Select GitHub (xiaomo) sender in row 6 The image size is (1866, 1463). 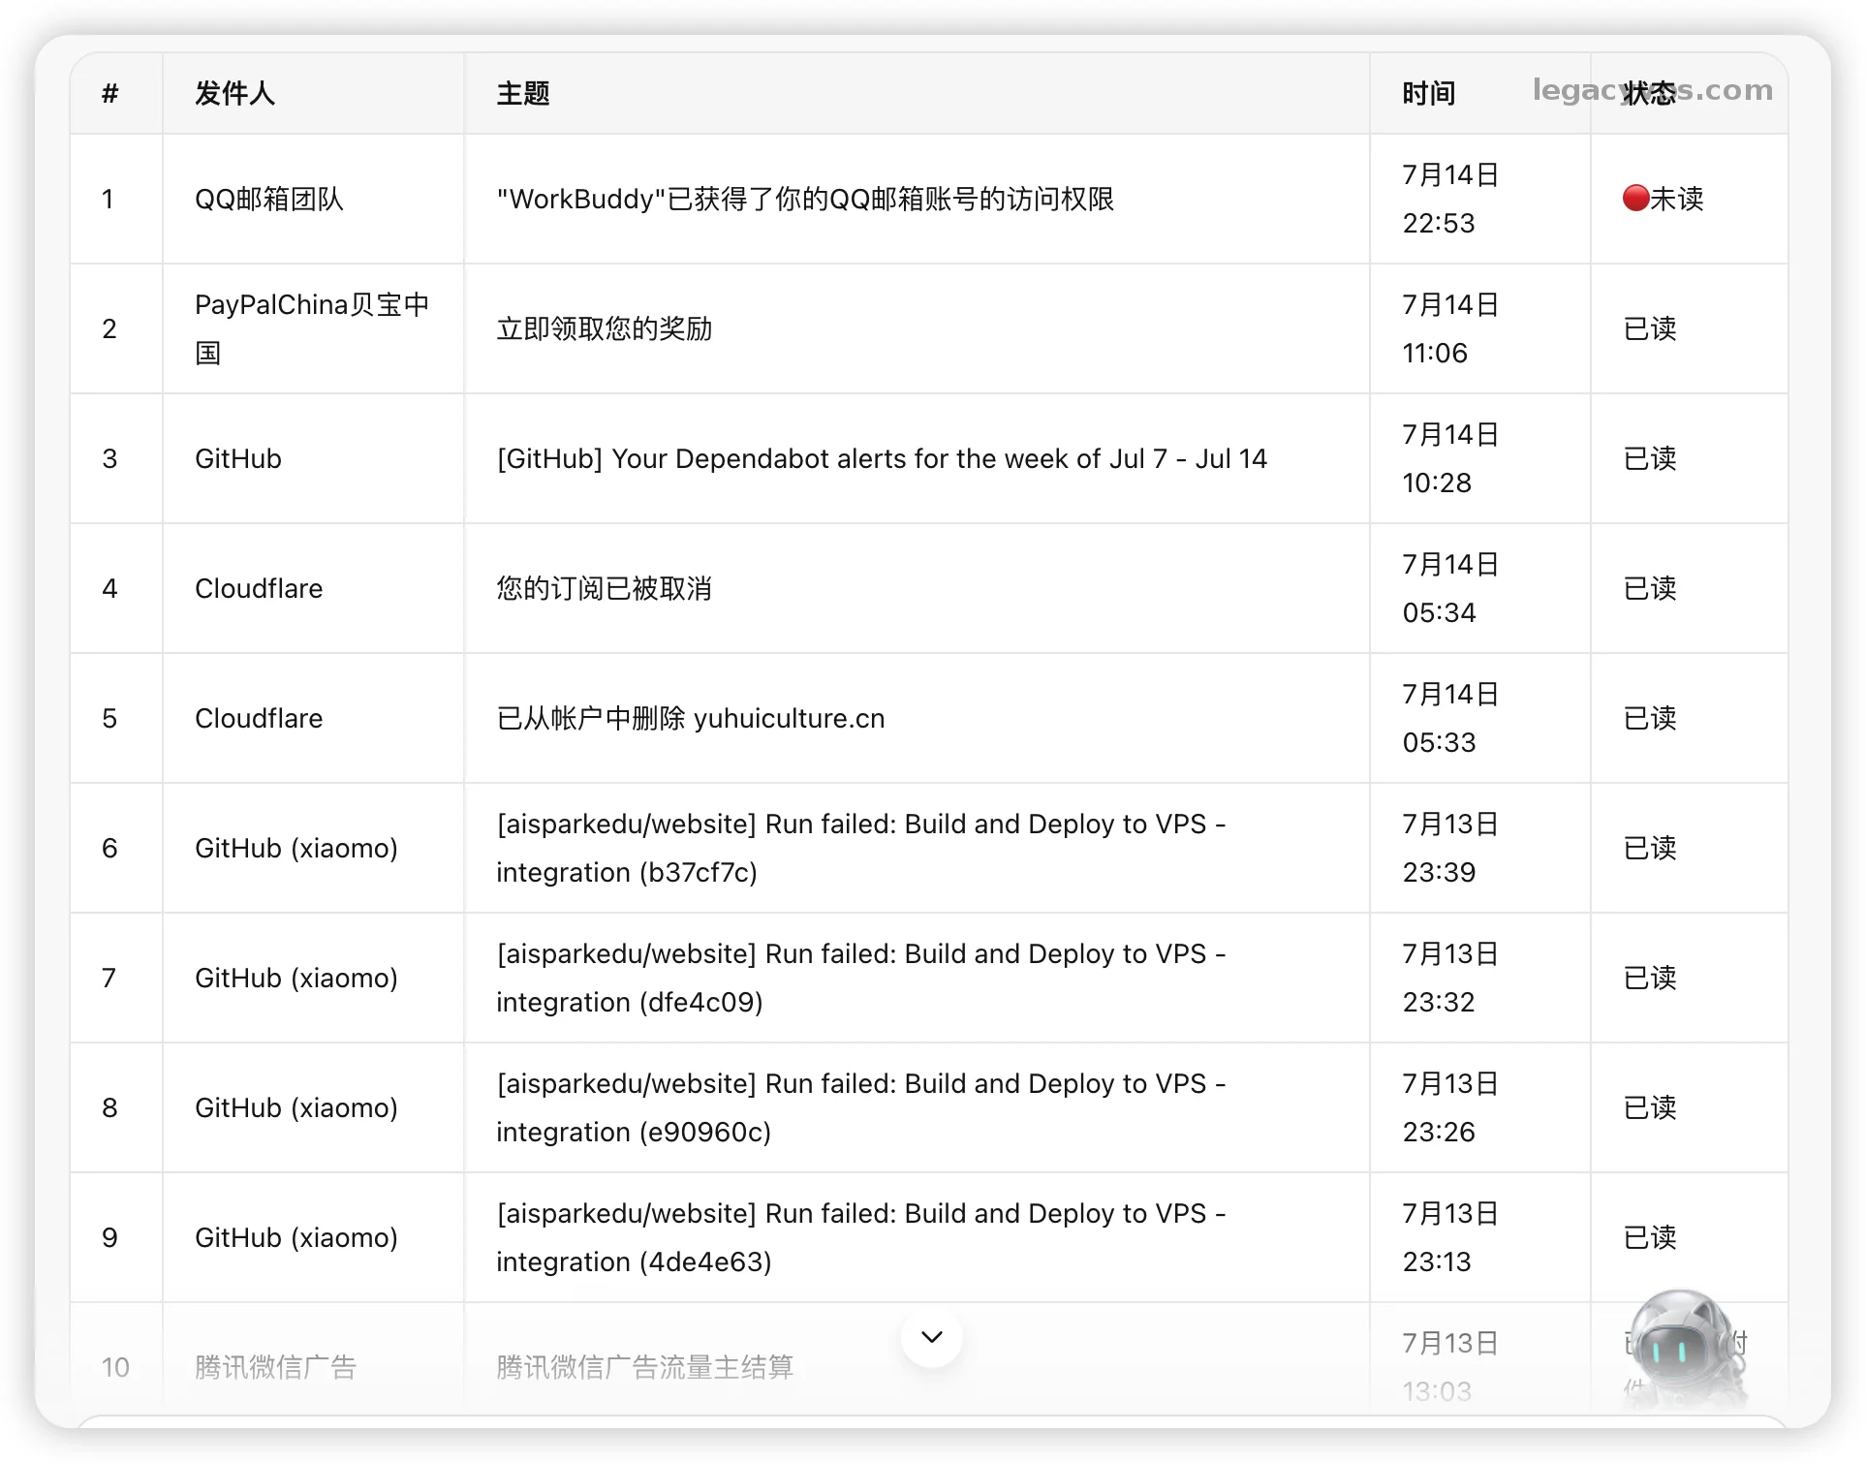click(x=296, y=848)
